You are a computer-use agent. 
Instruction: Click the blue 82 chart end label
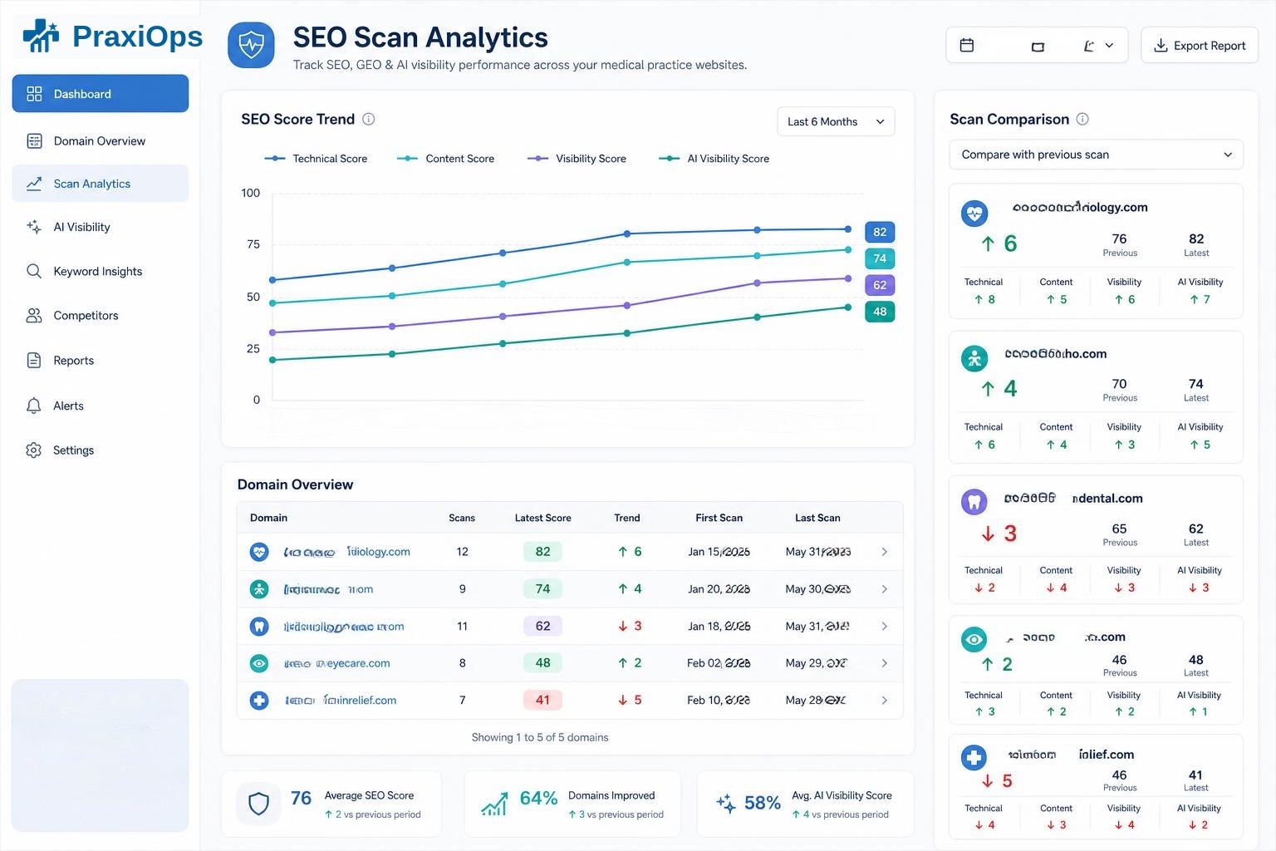coord(880,232)
